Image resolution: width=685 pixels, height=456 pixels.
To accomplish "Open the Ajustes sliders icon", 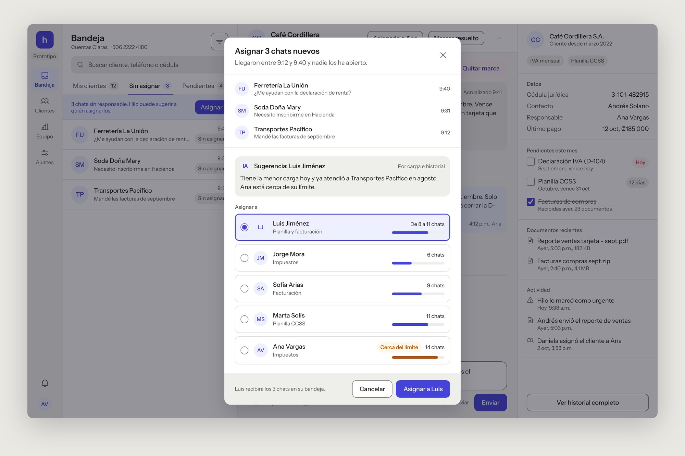I will coord(45,153).
